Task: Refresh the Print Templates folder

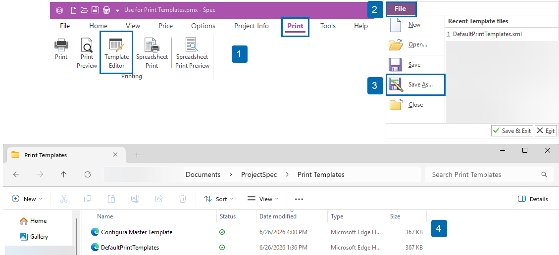Action: pyautogui.click(x=87, y=174)
